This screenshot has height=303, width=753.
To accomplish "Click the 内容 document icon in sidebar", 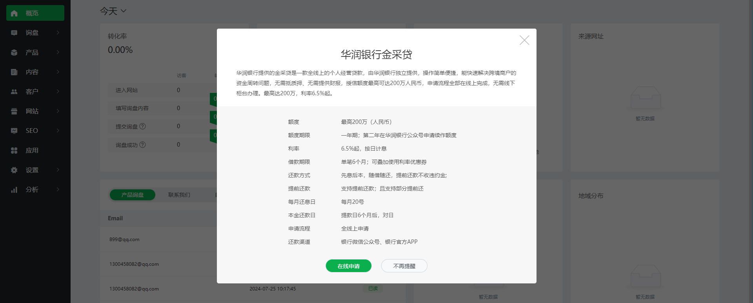I will (x=14, y=72).
